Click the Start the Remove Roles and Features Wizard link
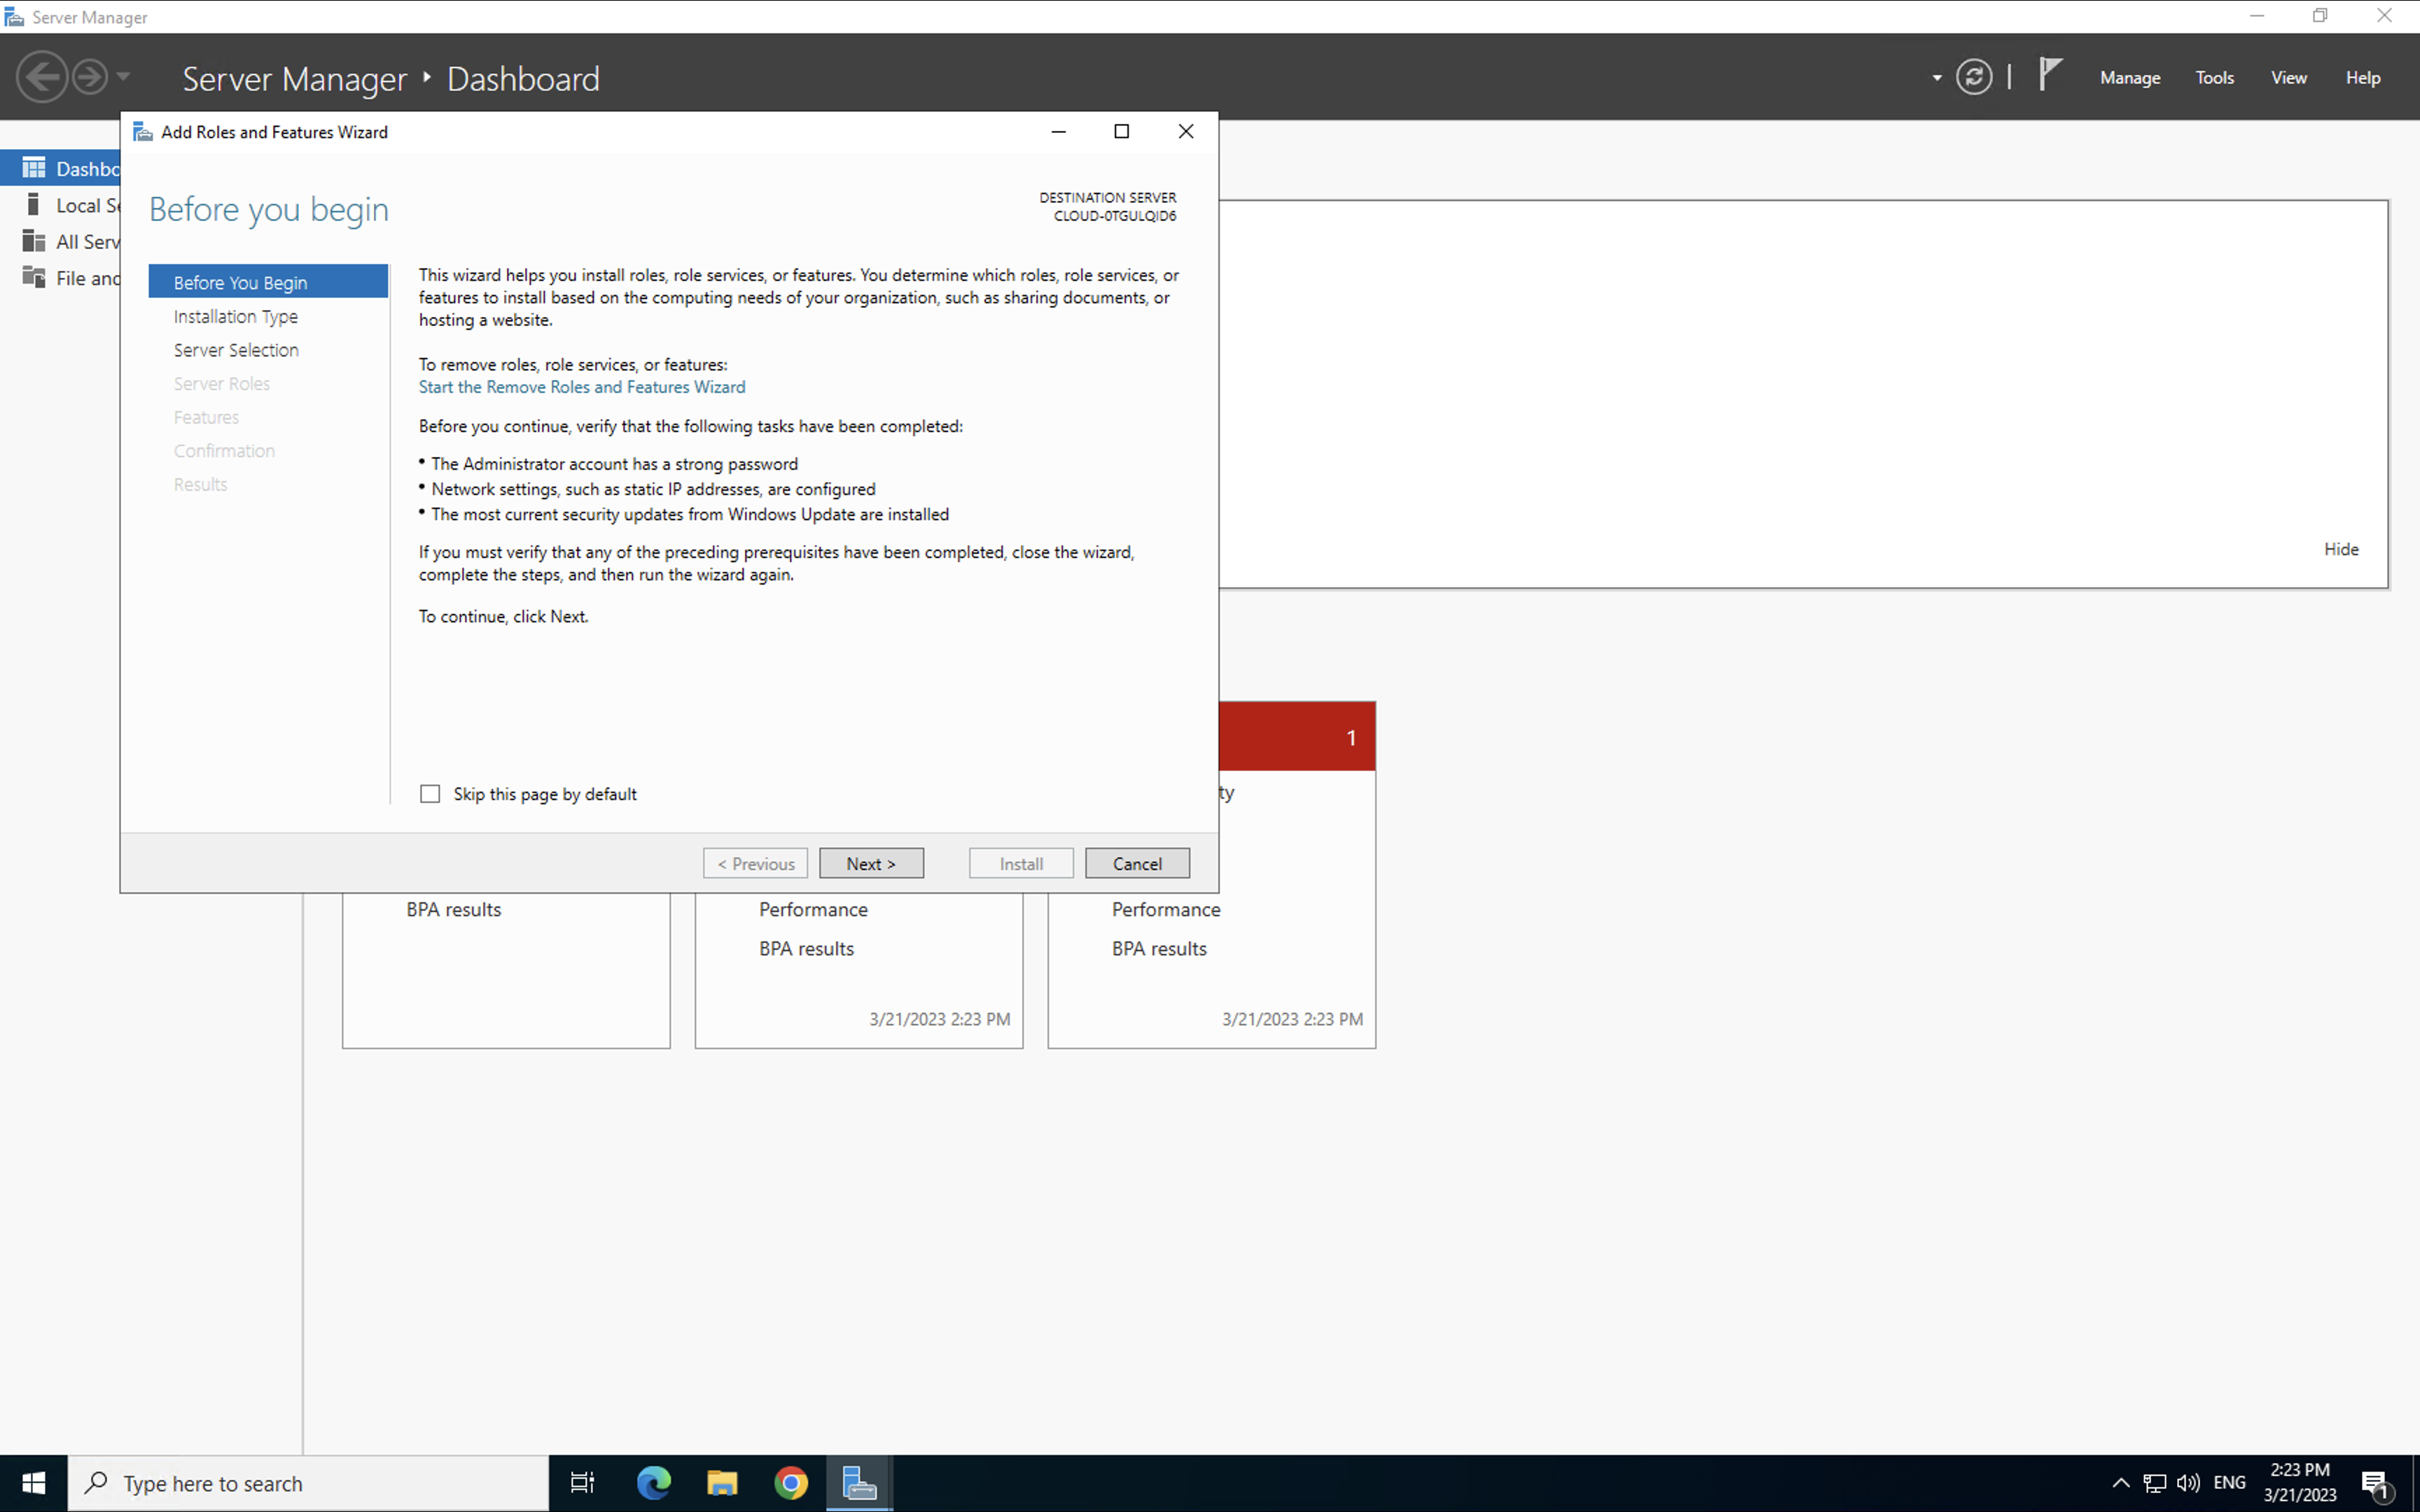The width and height of the screenshot is (2420, 1512). tap(581, 387)
